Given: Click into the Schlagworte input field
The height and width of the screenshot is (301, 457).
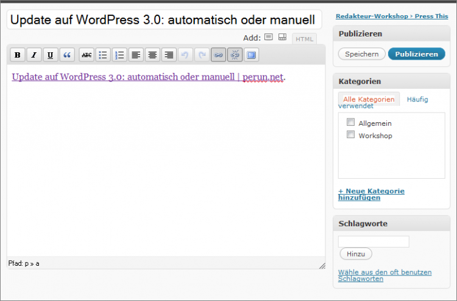Looking at the screenshot, I should tap(373, 241).
